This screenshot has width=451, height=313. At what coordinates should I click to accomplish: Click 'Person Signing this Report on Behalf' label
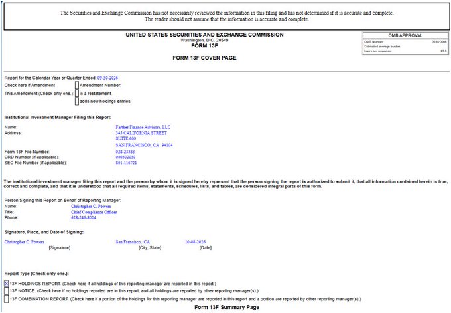point(63,200)
